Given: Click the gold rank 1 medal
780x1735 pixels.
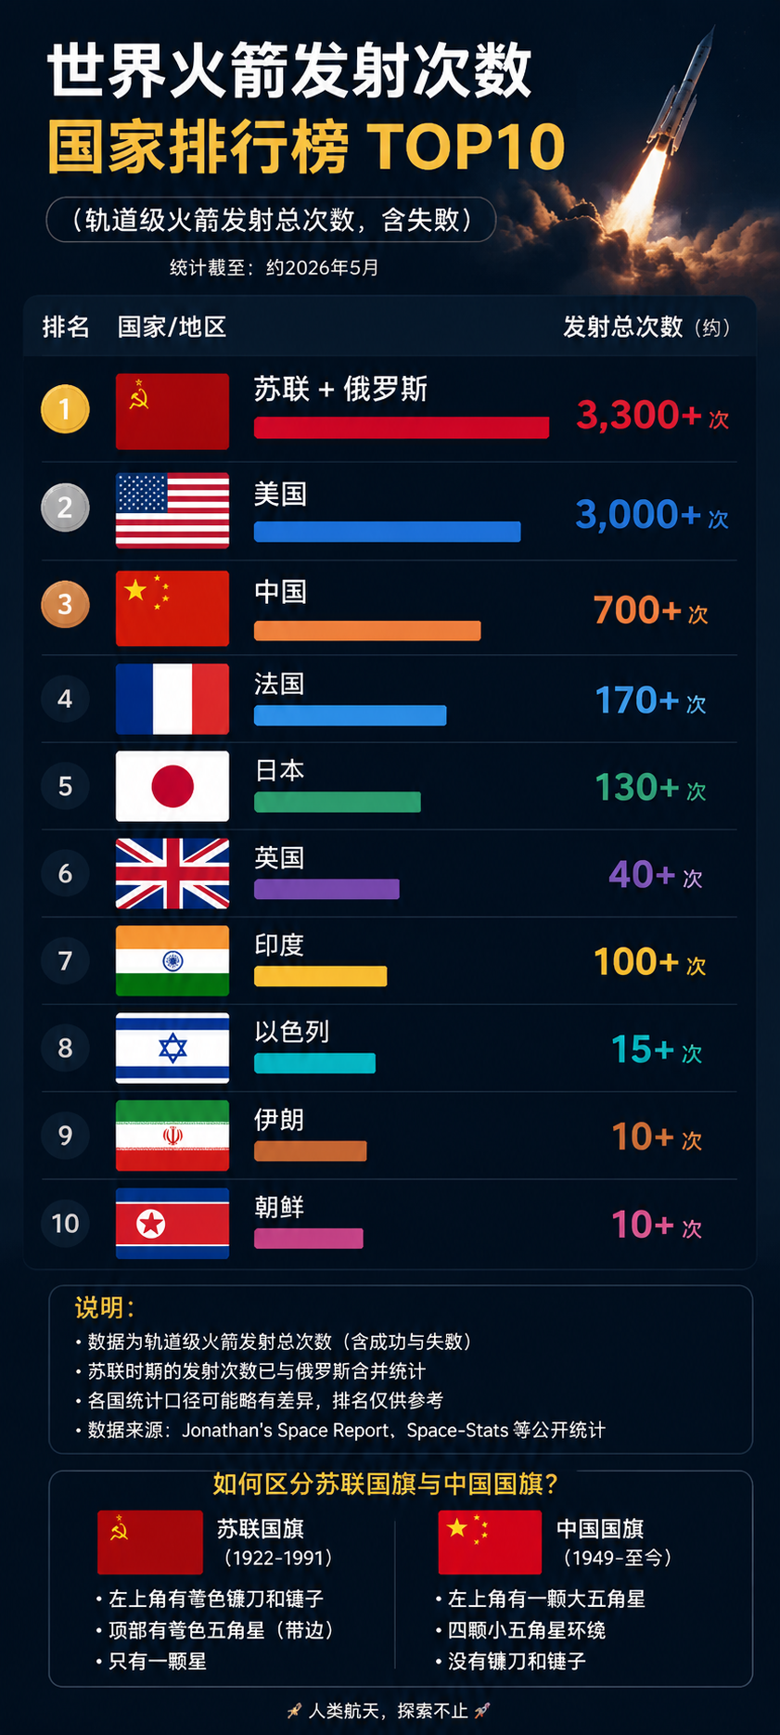Looking at the screenshot, I should 65,409.
